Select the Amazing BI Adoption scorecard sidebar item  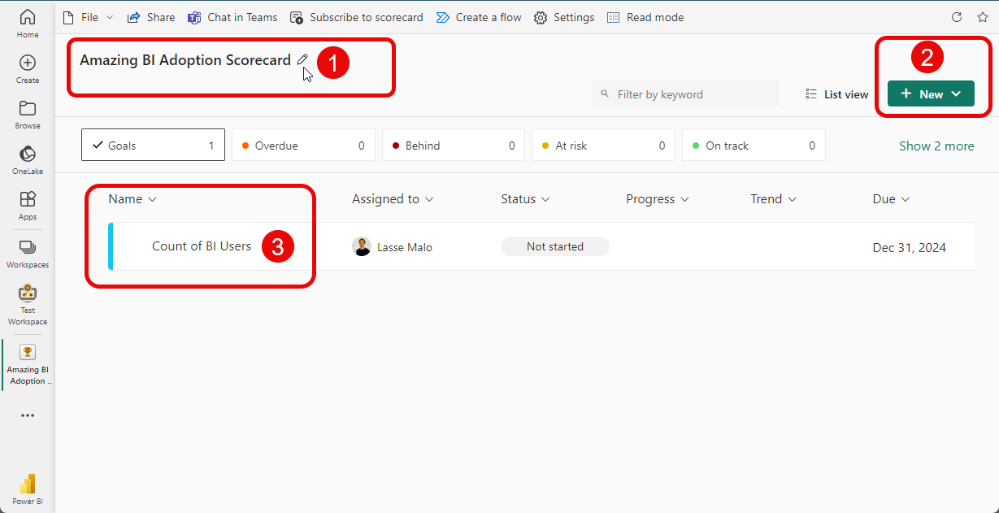[x=28, y=363]
